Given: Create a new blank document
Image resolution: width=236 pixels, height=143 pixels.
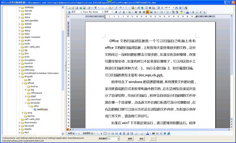Looking at the screenshot, I should [x=69, y=8].
